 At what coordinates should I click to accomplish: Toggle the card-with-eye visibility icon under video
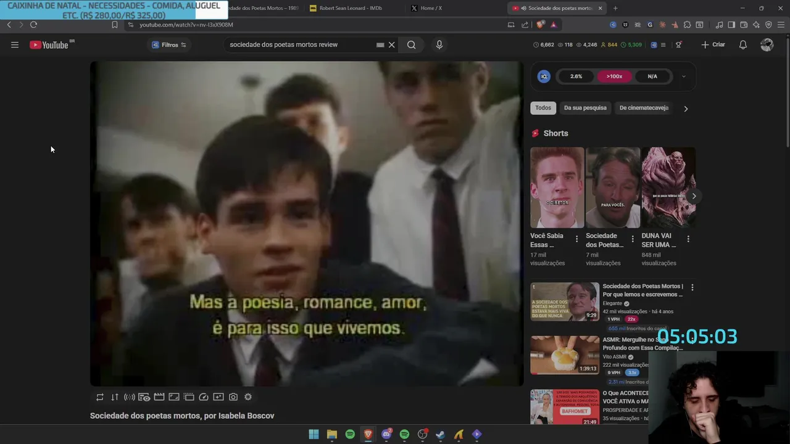(144, 397)
